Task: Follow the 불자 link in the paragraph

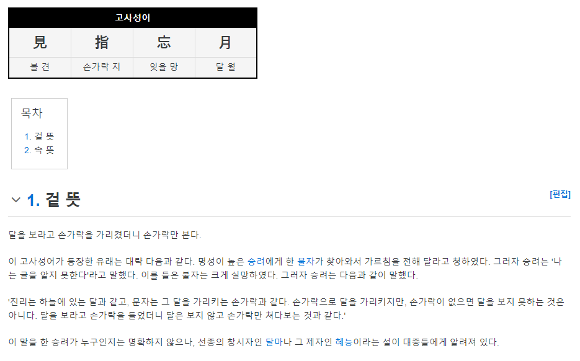Action: point(306,262)
